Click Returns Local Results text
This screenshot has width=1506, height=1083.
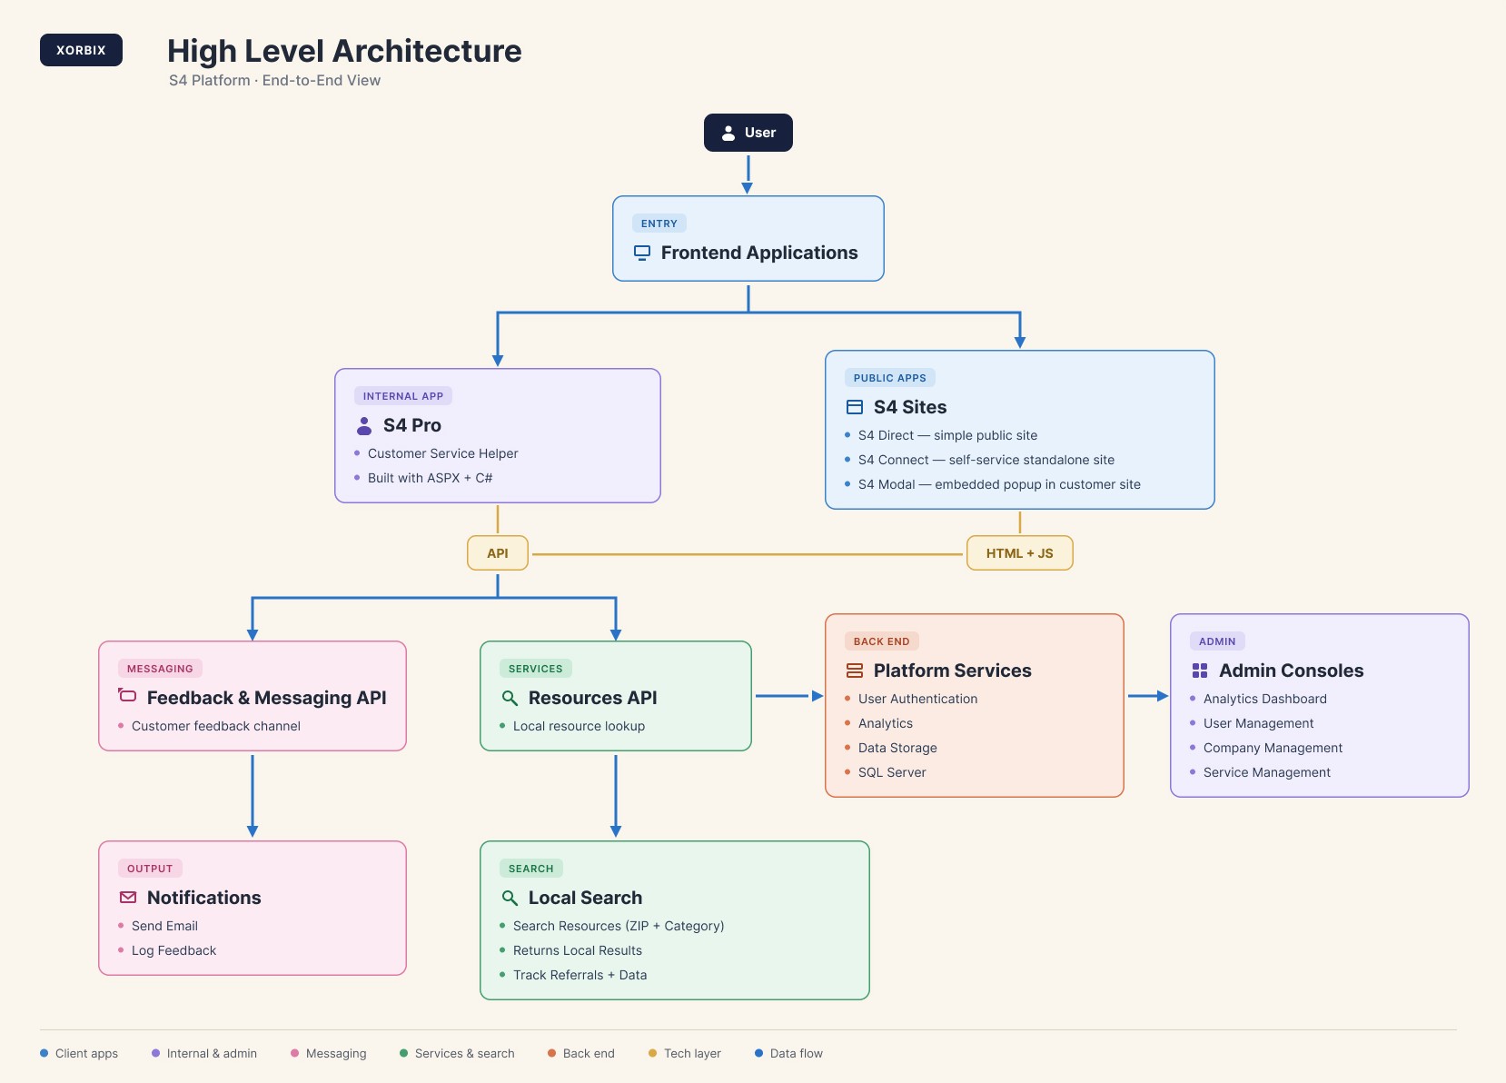click(577, 950)
